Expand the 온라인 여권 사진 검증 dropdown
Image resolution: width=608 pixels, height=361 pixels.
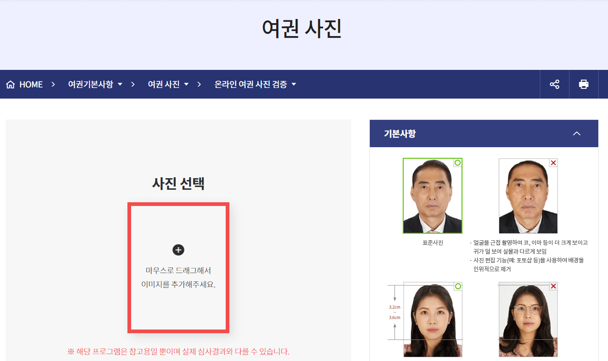coord(253,84)
